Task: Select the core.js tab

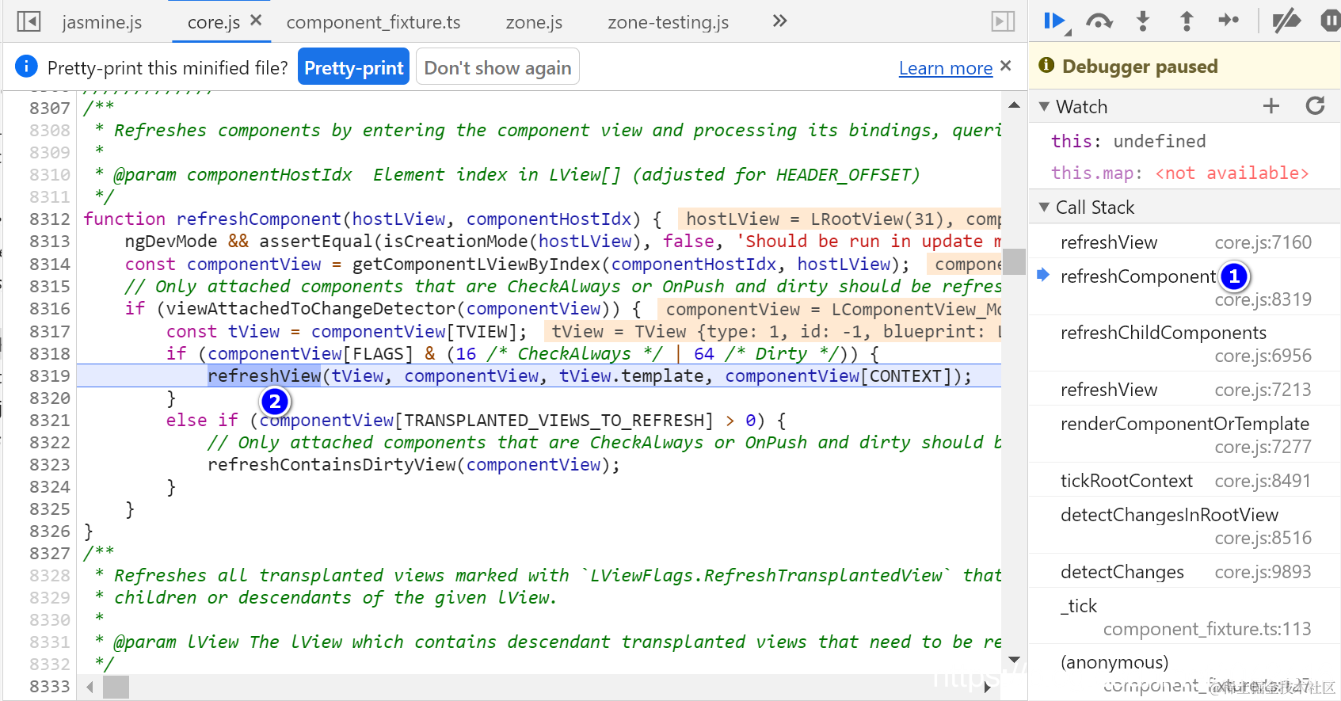Action: click(214, 22)
